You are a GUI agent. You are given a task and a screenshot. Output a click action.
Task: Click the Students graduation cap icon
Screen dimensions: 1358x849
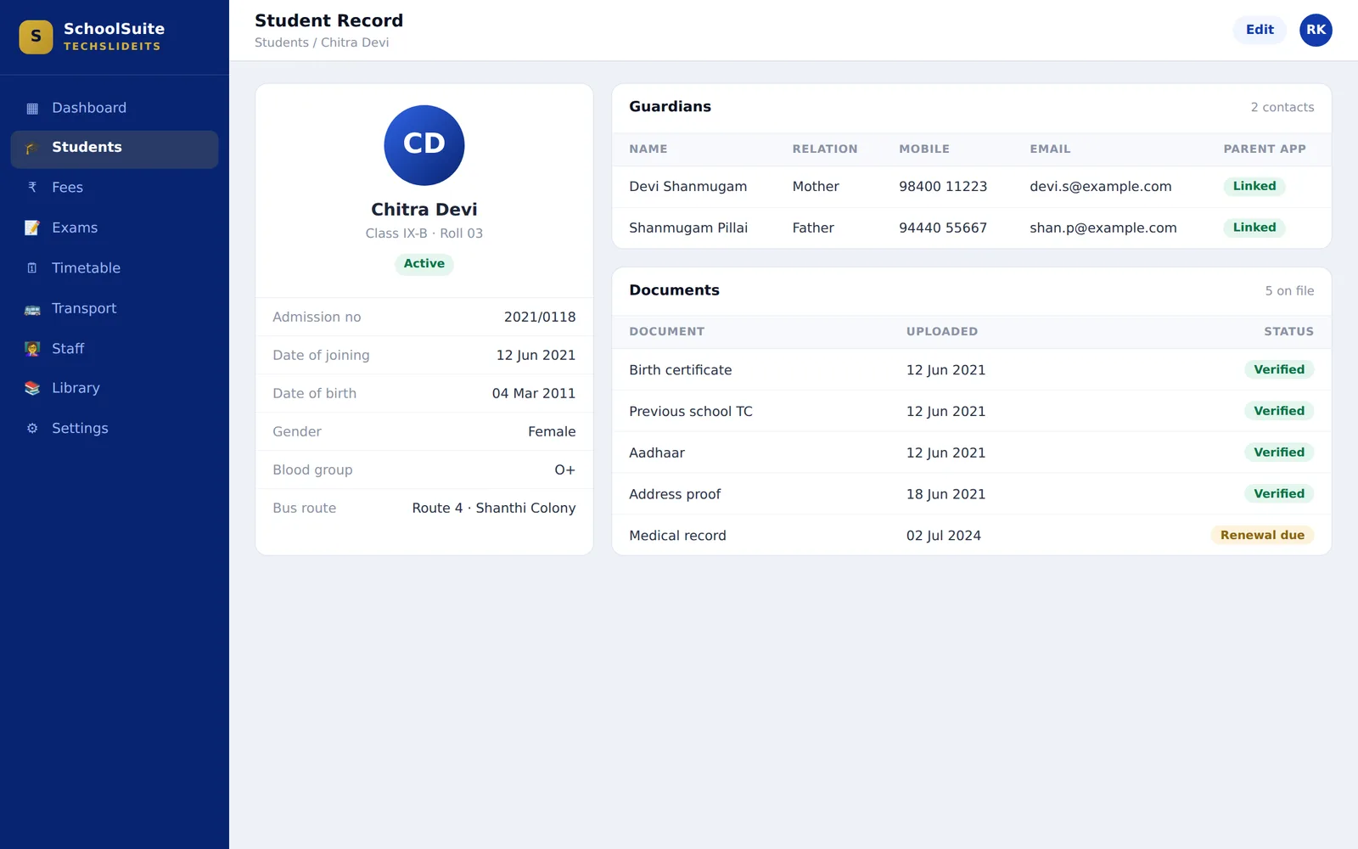tap(32, 148)
